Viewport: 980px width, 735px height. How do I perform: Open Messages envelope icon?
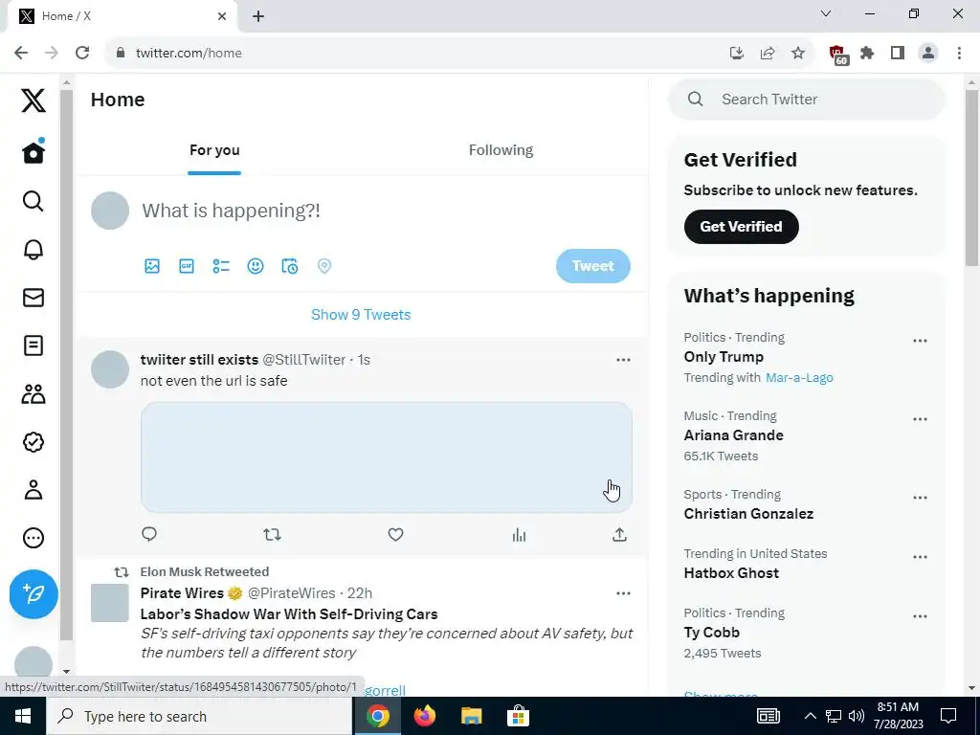(x=33, y=298)
